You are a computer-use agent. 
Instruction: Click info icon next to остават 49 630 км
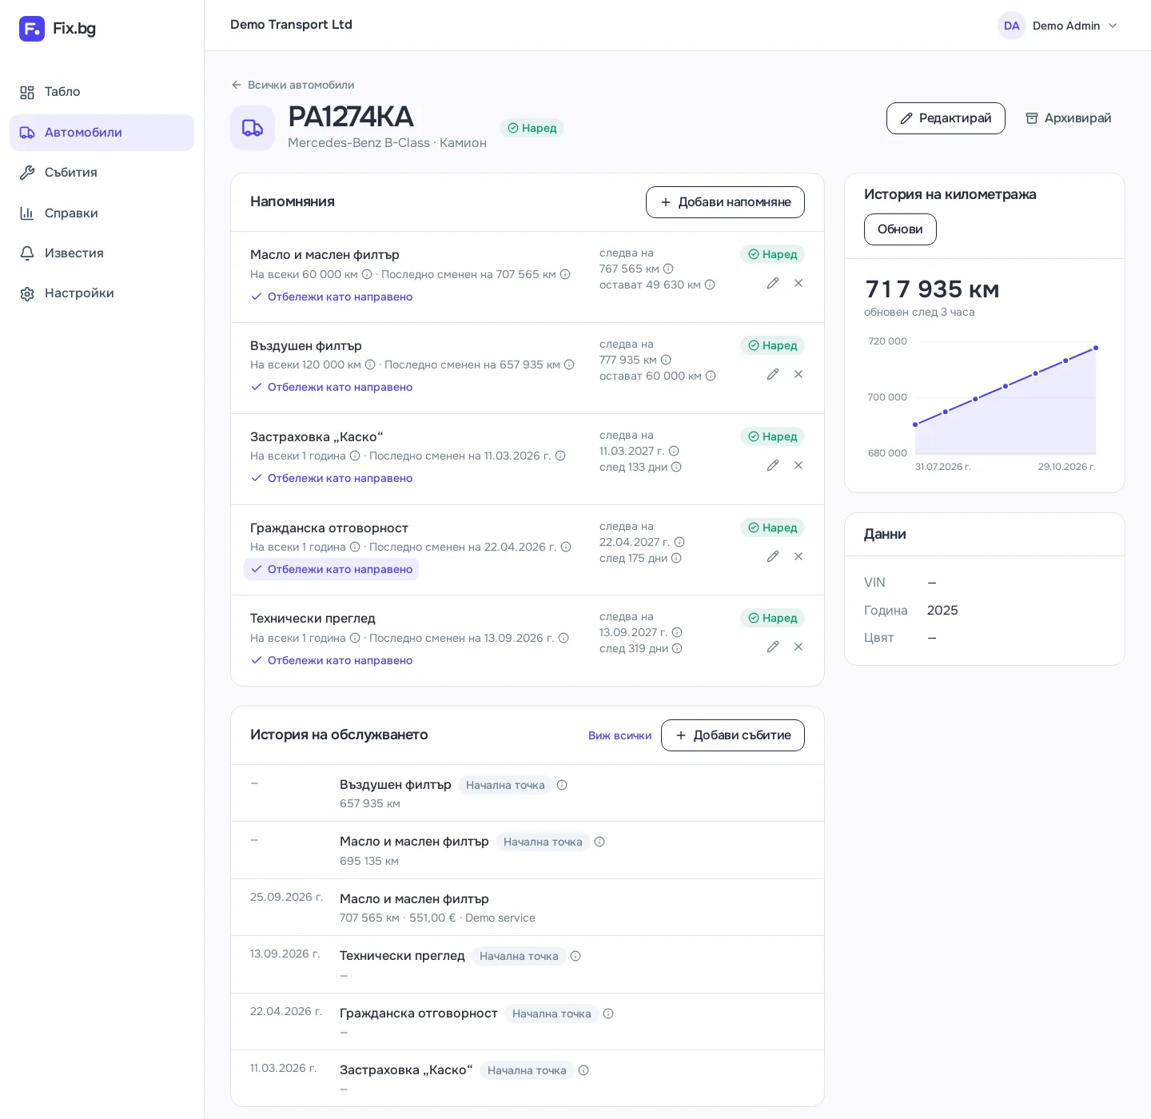pyautogui.click(x=710, y=285)
